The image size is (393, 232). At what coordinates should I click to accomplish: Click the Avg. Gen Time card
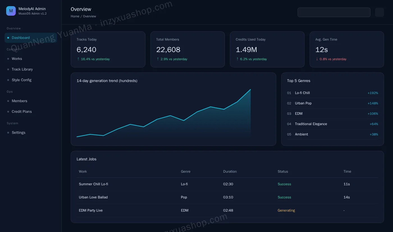(x=347, y=49)
